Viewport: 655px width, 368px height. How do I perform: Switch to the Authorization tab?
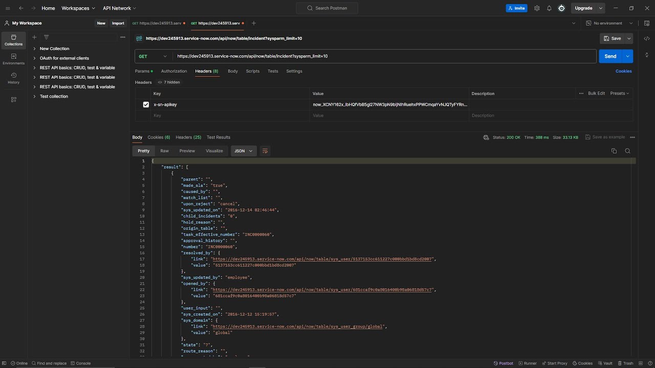174,71
